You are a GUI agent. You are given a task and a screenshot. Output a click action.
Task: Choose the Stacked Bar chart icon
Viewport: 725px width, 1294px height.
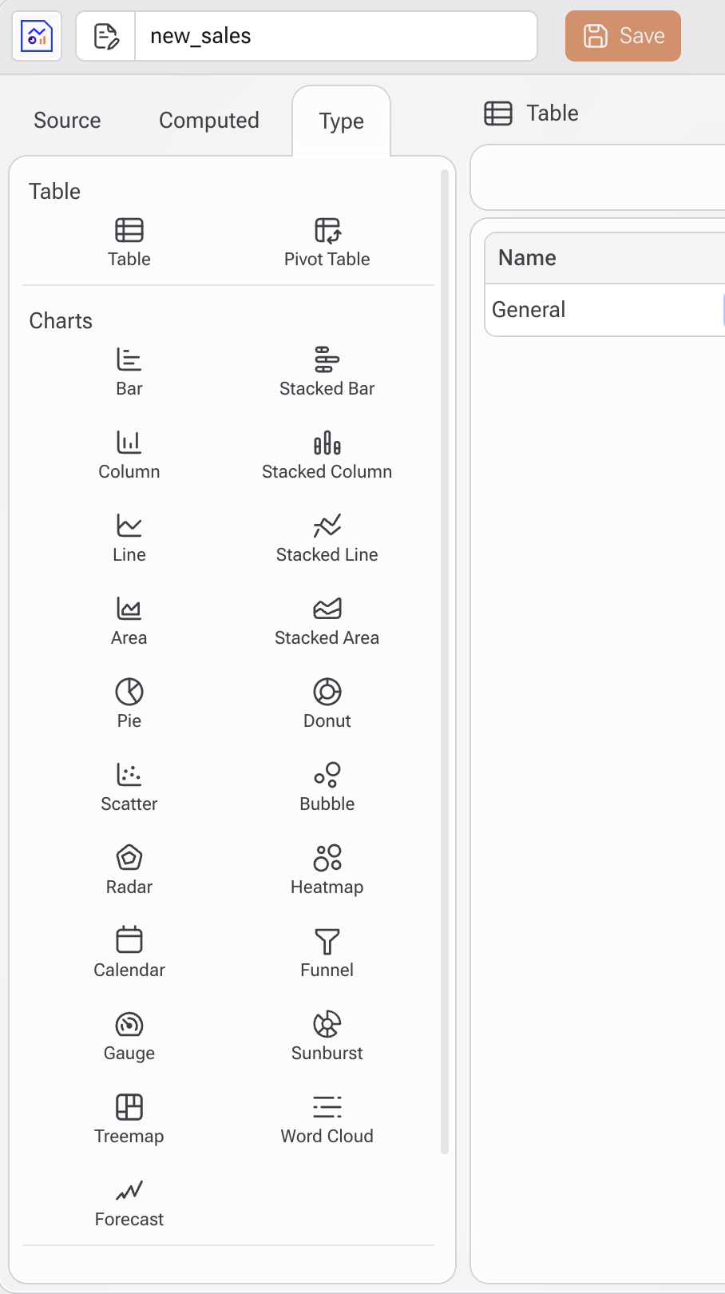327,360
